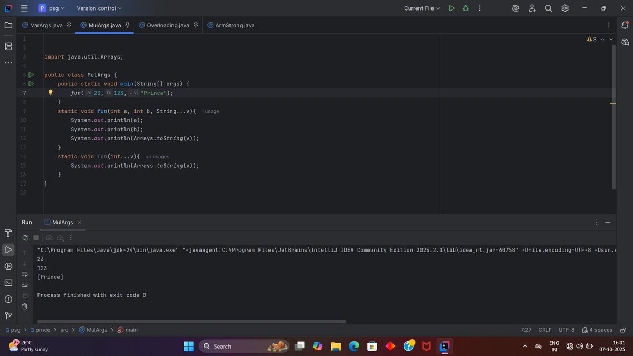The width and height of the screenshot is (633, 356).
Task: Go to previous highlighted problem arrow
Action: point(603,40)
